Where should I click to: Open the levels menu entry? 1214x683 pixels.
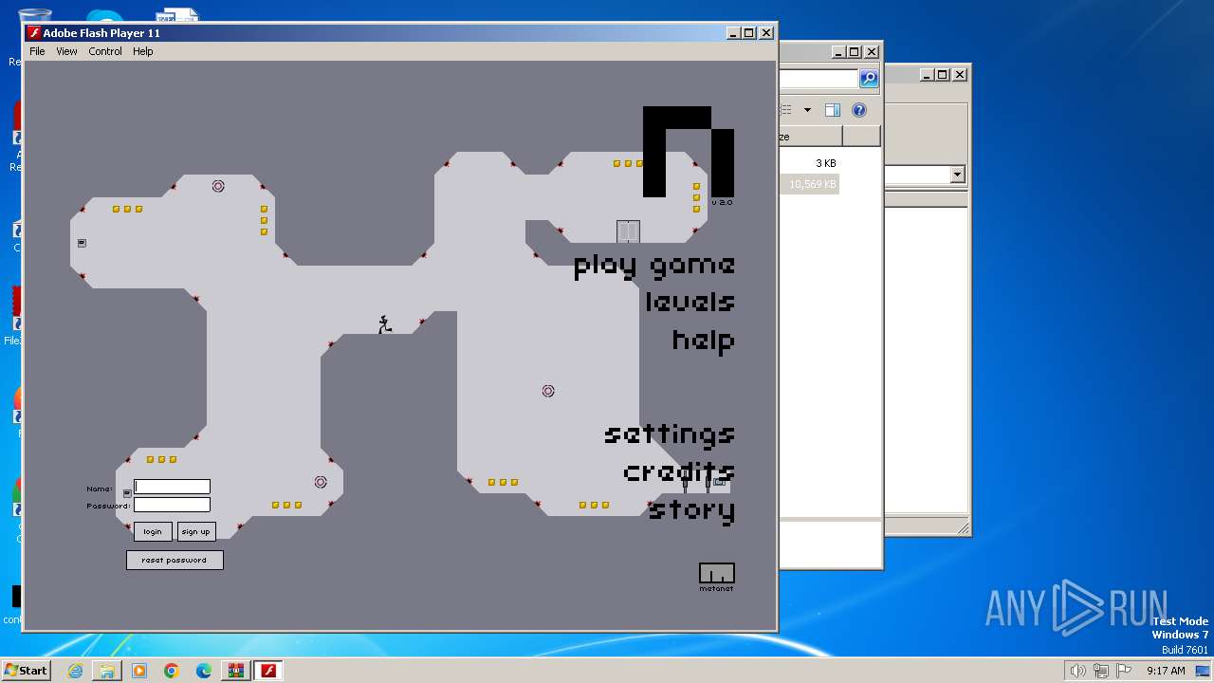[690, 302]
